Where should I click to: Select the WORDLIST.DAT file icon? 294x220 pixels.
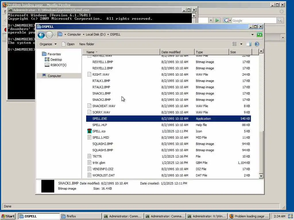tap(90, 175)
